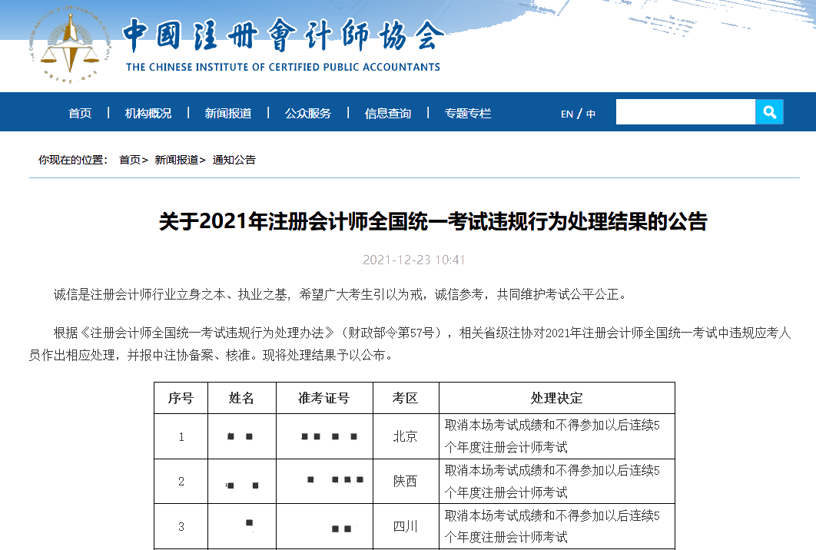The height and width of the screenshot is (550, 816).
Task: Click the CICPA scales emblem logo
Action: pos(69,42)
